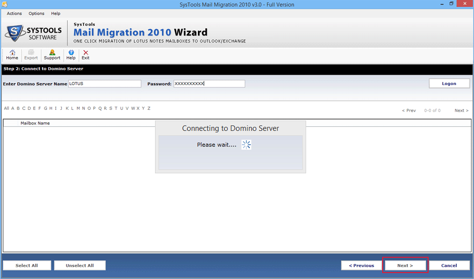Click the red Exit toolbar icon
This screenshot has width=474, height=279.
pos(85,55)
